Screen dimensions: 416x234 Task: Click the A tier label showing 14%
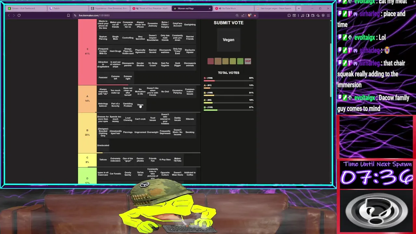tap(87, 98)
